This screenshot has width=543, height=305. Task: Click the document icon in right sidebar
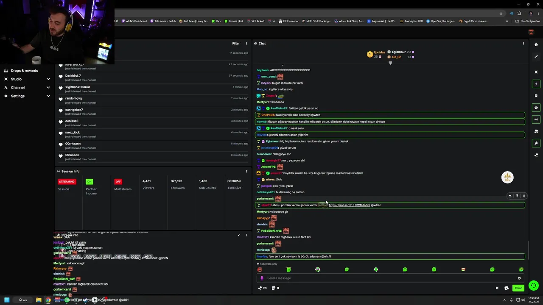(x=536, y=96)
